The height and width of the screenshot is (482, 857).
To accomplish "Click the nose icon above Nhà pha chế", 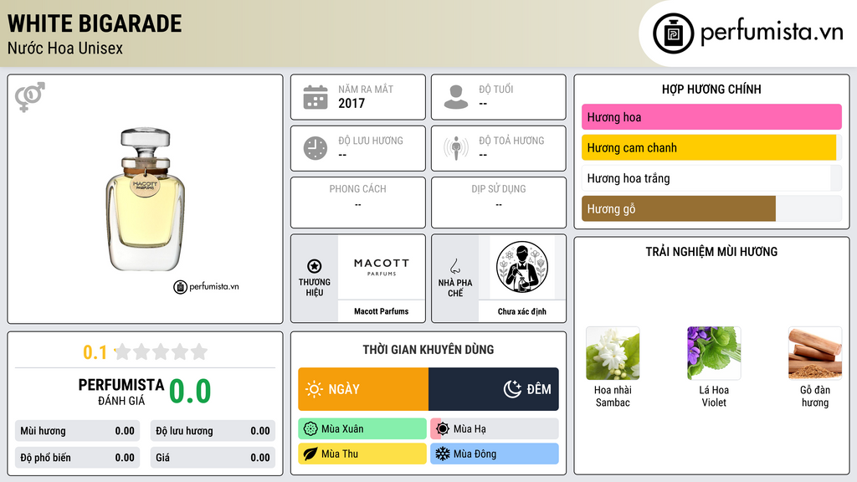I will pyautogui.click(x=454, y=266).
